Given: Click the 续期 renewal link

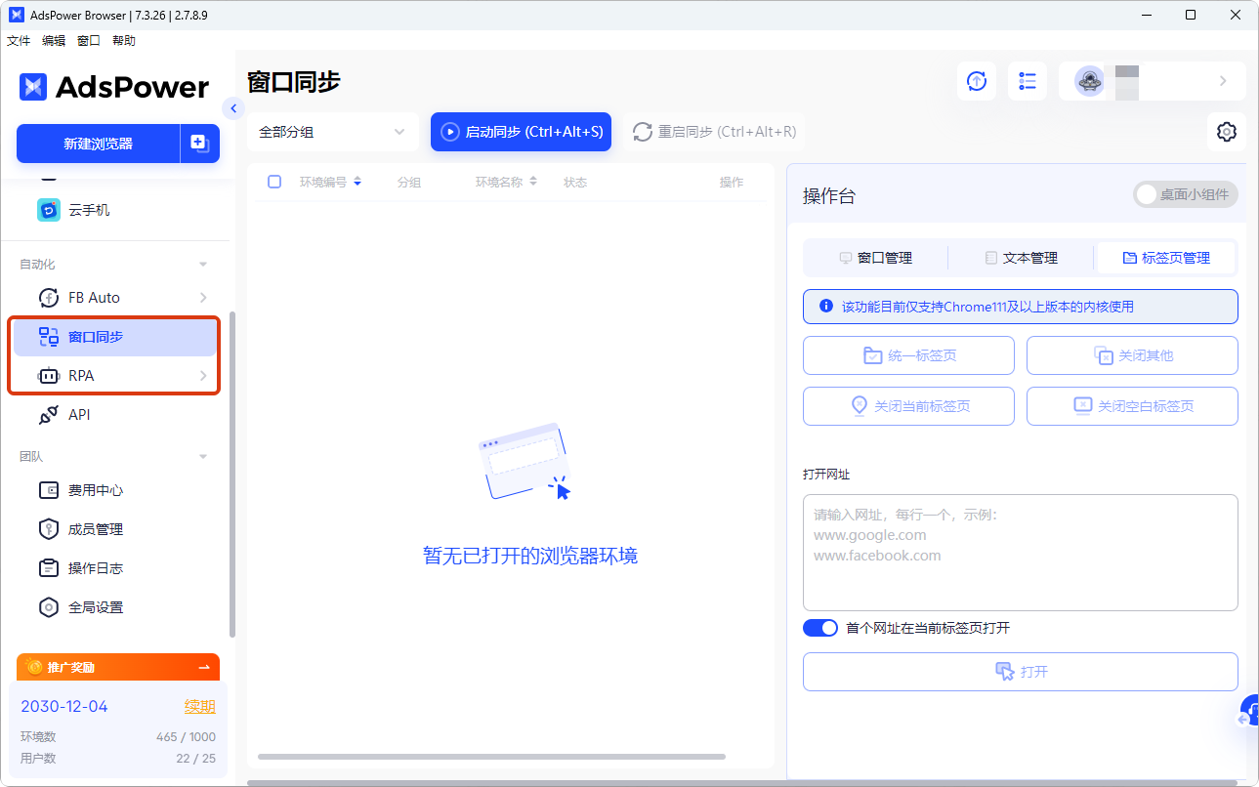Looking at the screenshot, I should pos(199,706).
